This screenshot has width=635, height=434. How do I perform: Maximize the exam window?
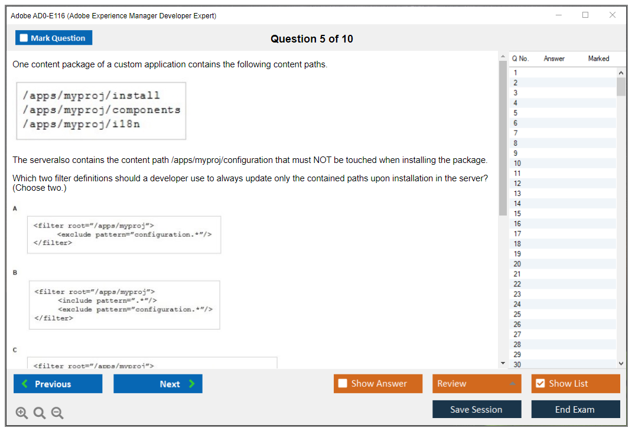coord(585,15)
